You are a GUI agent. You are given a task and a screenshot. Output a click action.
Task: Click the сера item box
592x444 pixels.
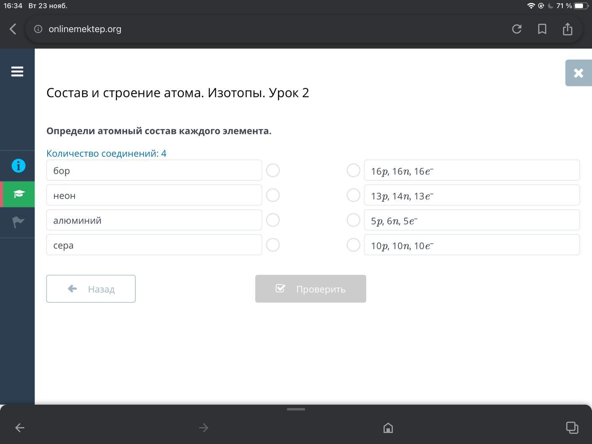[154, 245]
